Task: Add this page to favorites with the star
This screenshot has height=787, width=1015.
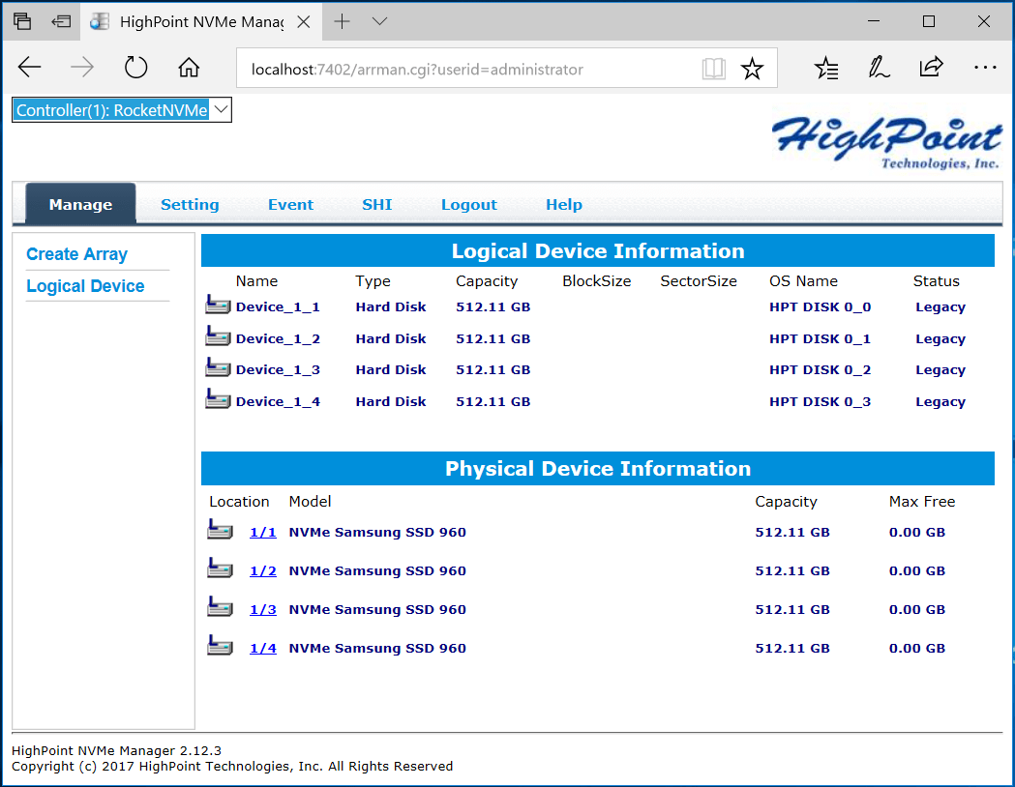Action: pos(752,69)
